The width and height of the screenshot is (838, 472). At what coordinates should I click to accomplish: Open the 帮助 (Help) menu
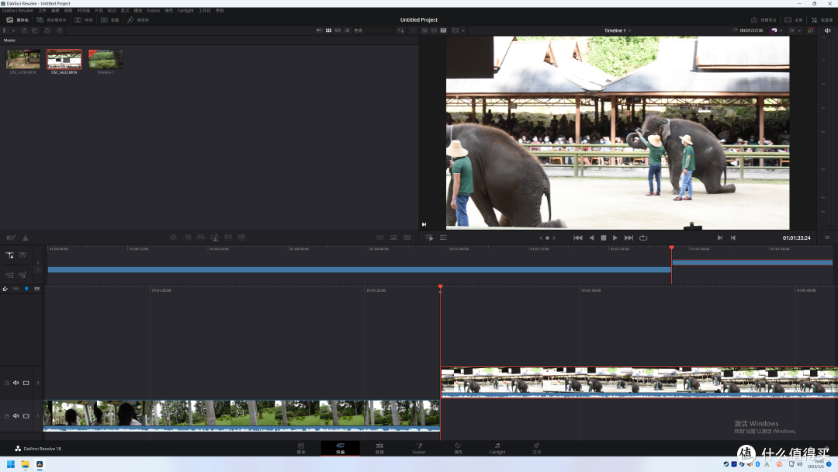click(220, 11)
